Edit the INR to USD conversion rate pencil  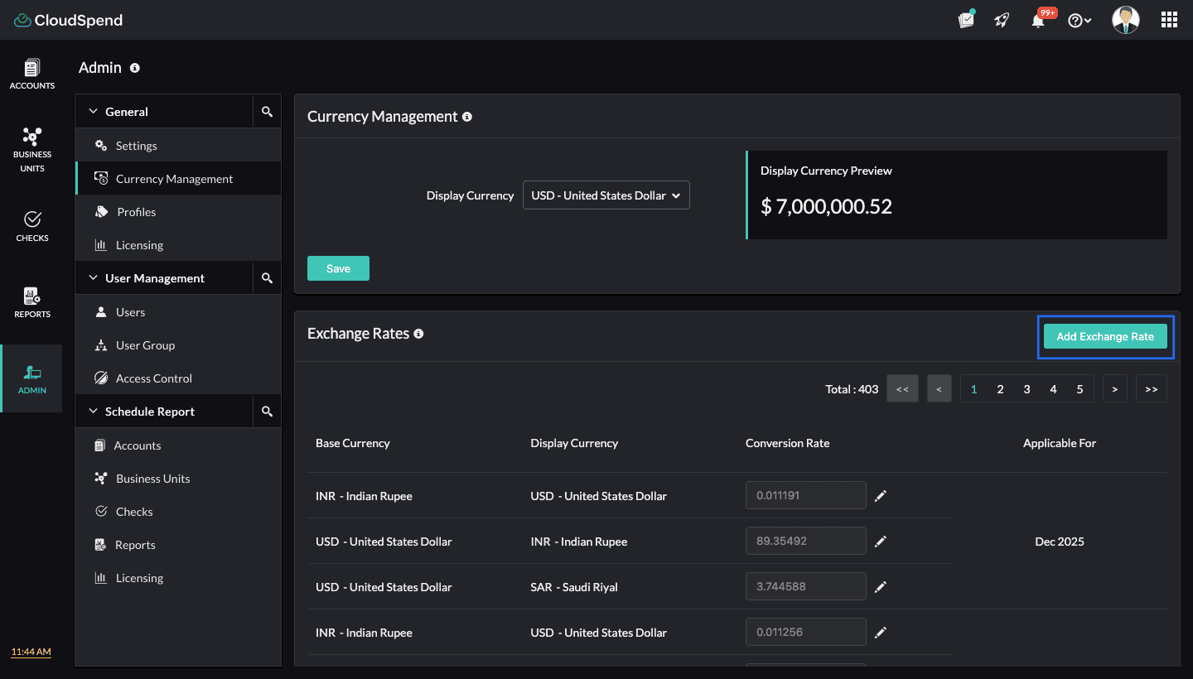click(x=881, y=494)
